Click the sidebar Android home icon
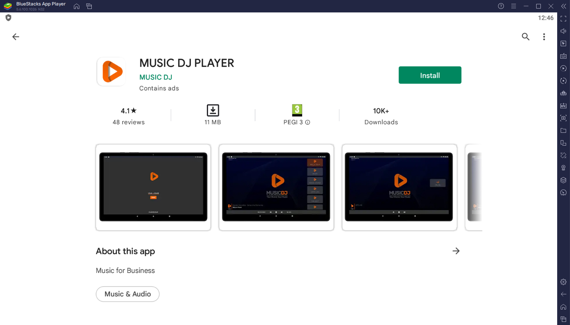Screen dimensions: 570x325 click(x=563, y=307)
